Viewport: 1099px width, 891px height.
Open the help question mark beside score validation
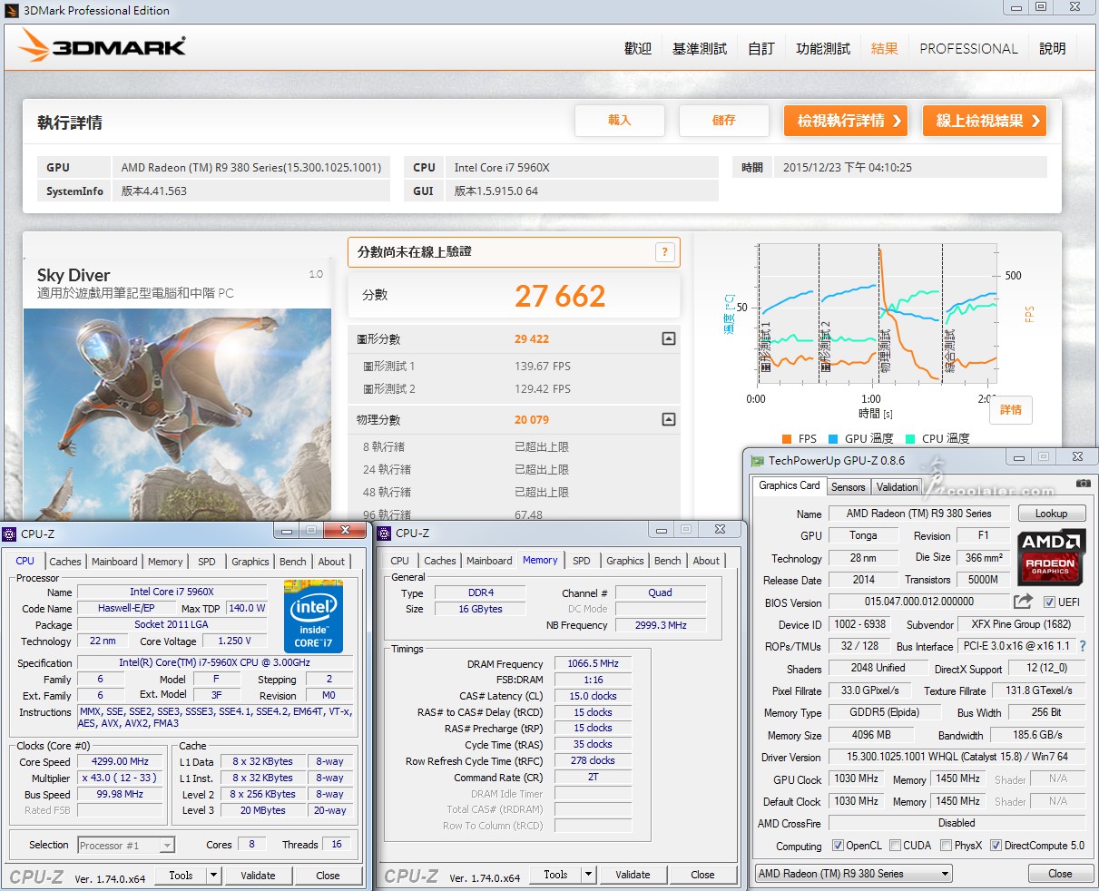point(665,252)
